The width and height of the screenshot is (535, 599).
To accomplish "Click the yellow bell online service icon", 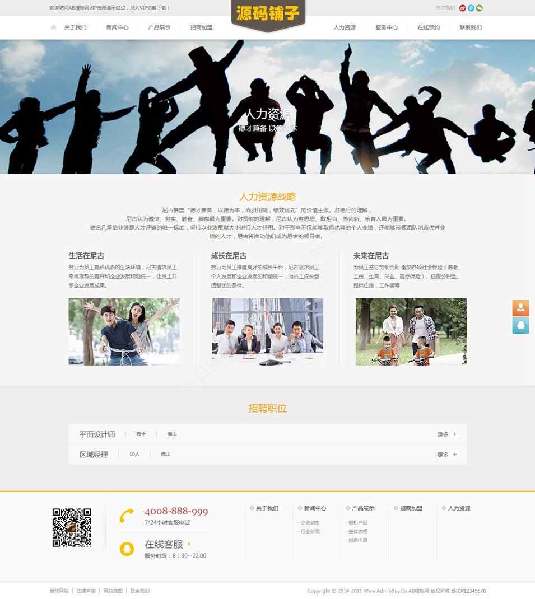I will [x=127, y=549].
